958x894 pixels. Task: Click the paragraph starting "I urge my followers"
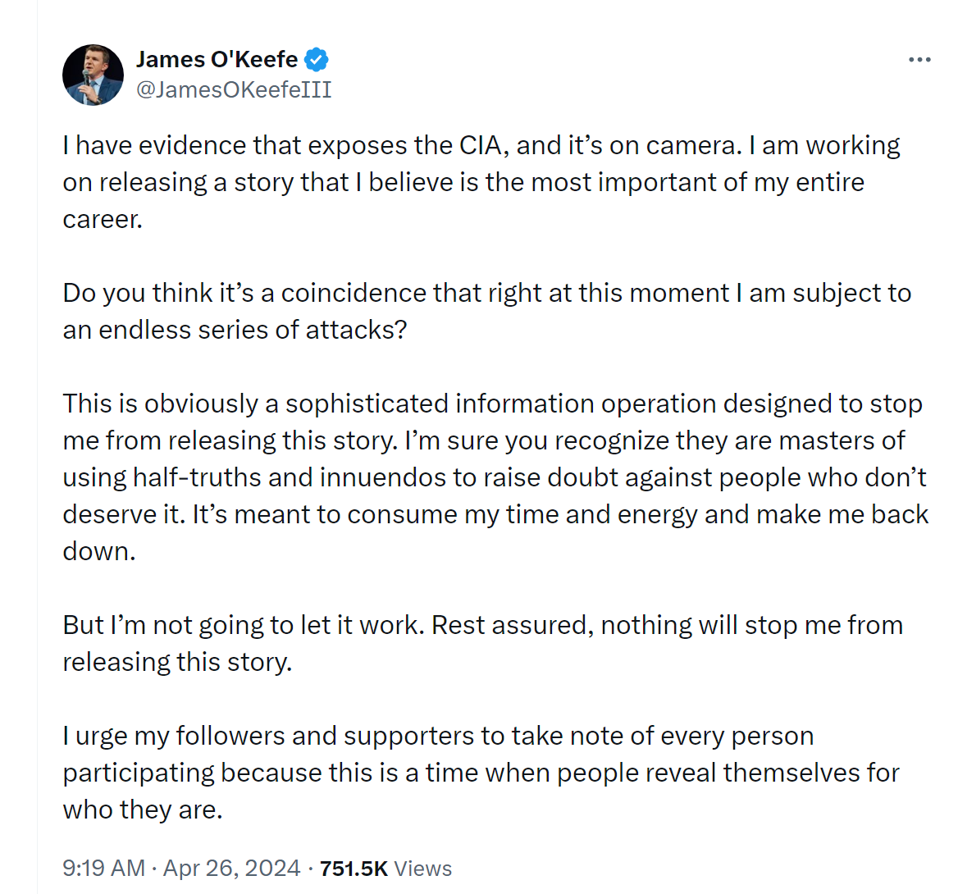pos(481,773)
